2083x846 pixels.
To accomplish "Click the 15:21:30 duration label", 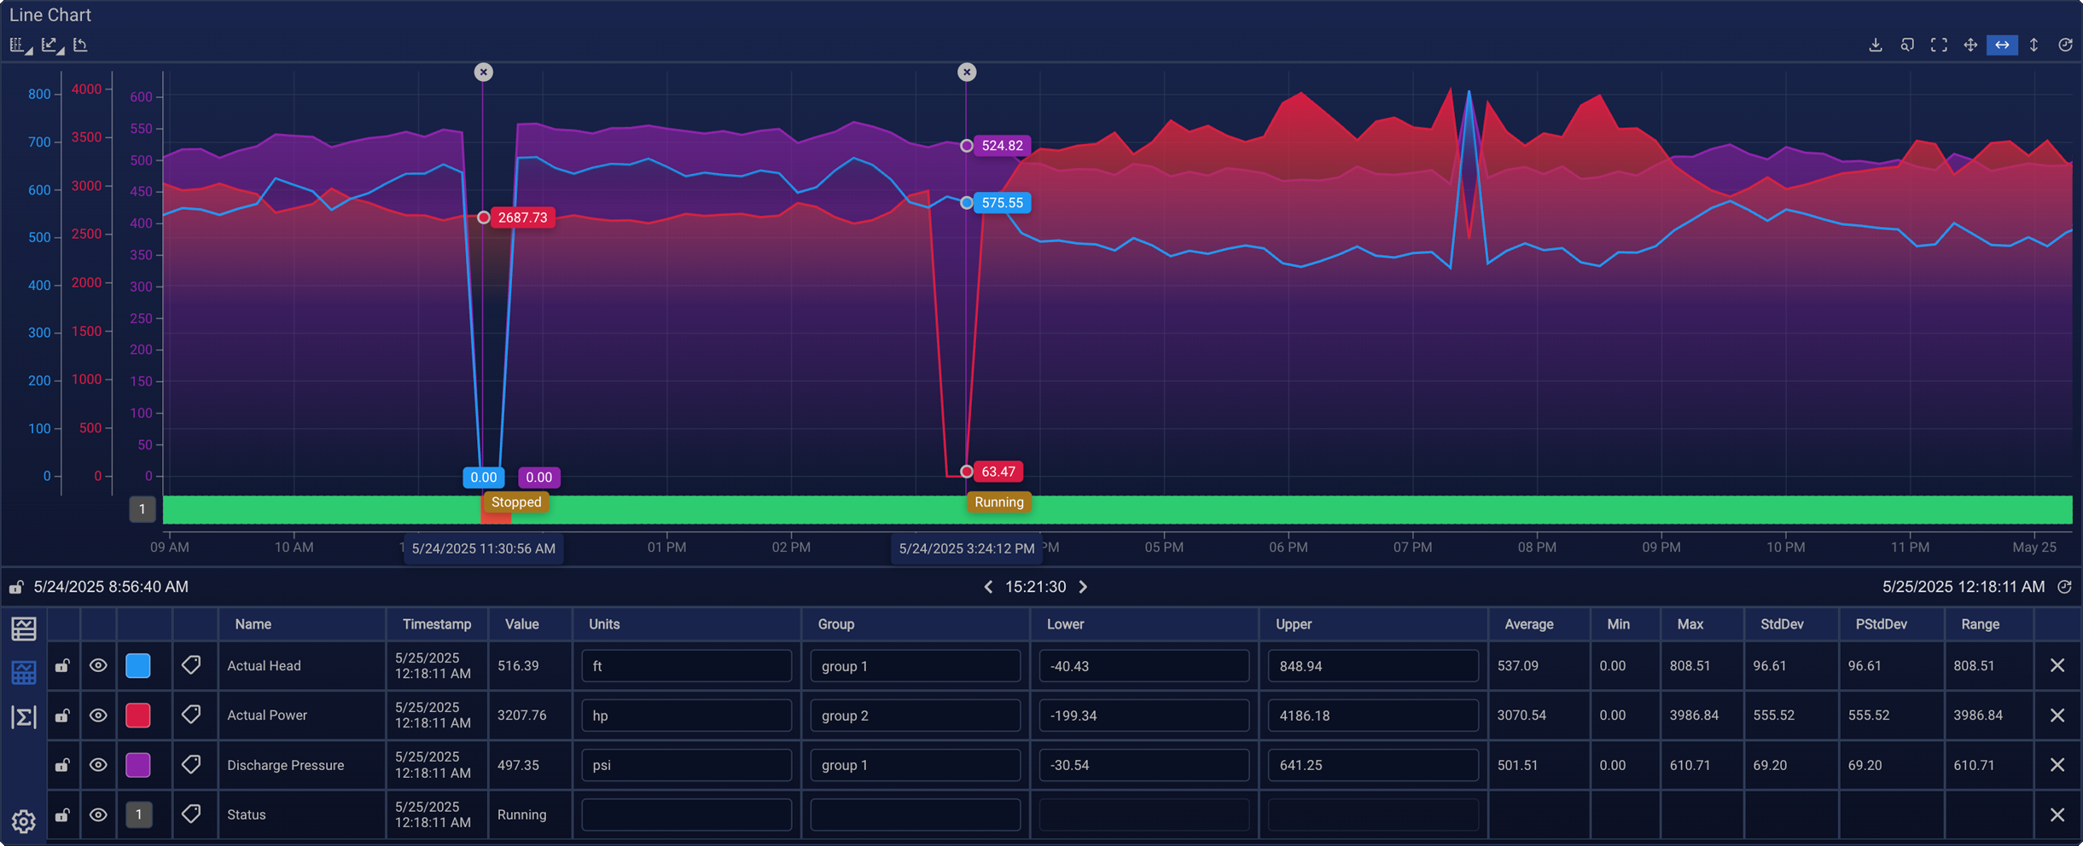I will pyautogui.click(x=1035, y=587).
